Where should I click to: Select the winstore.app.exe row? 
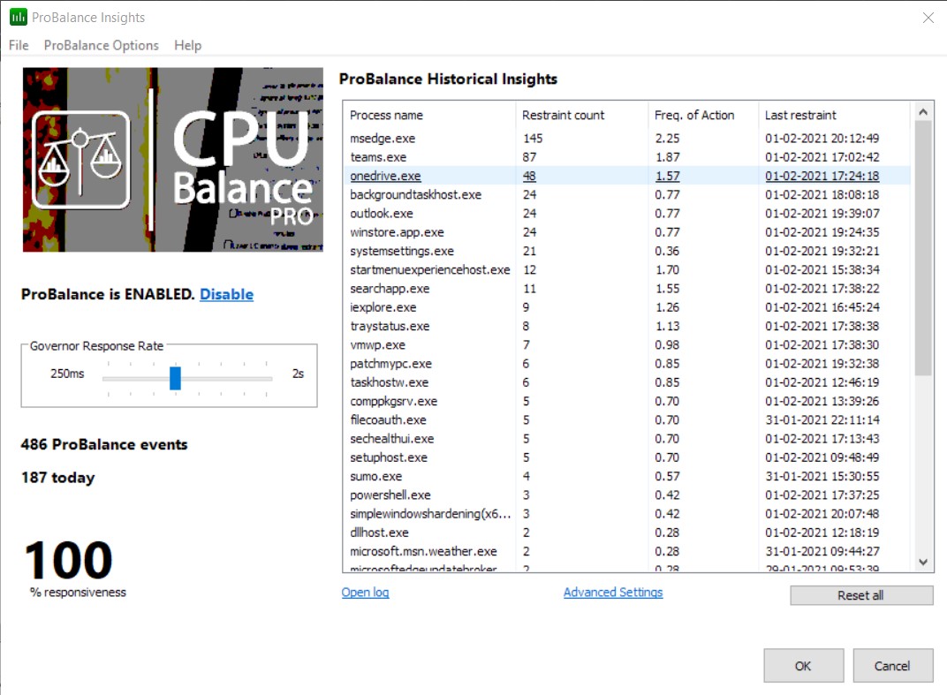pos(627,232)
